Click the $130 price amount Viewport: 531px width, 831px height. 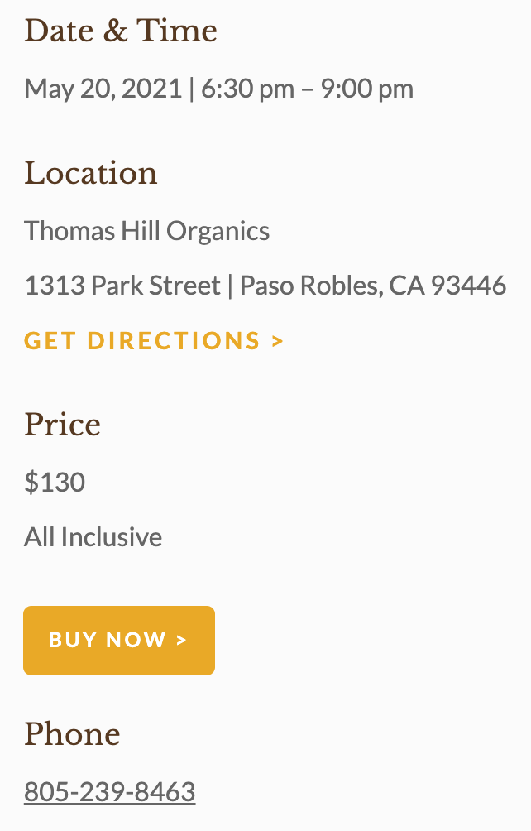[55, 483]
